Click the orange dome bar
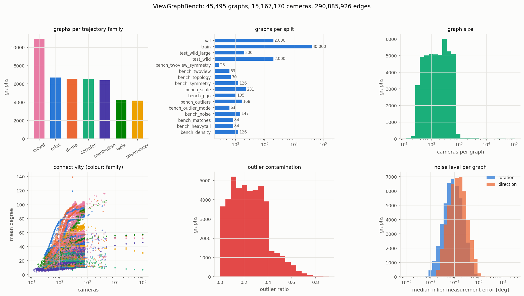This screenshot has height=296, width=524. (72, 109)
